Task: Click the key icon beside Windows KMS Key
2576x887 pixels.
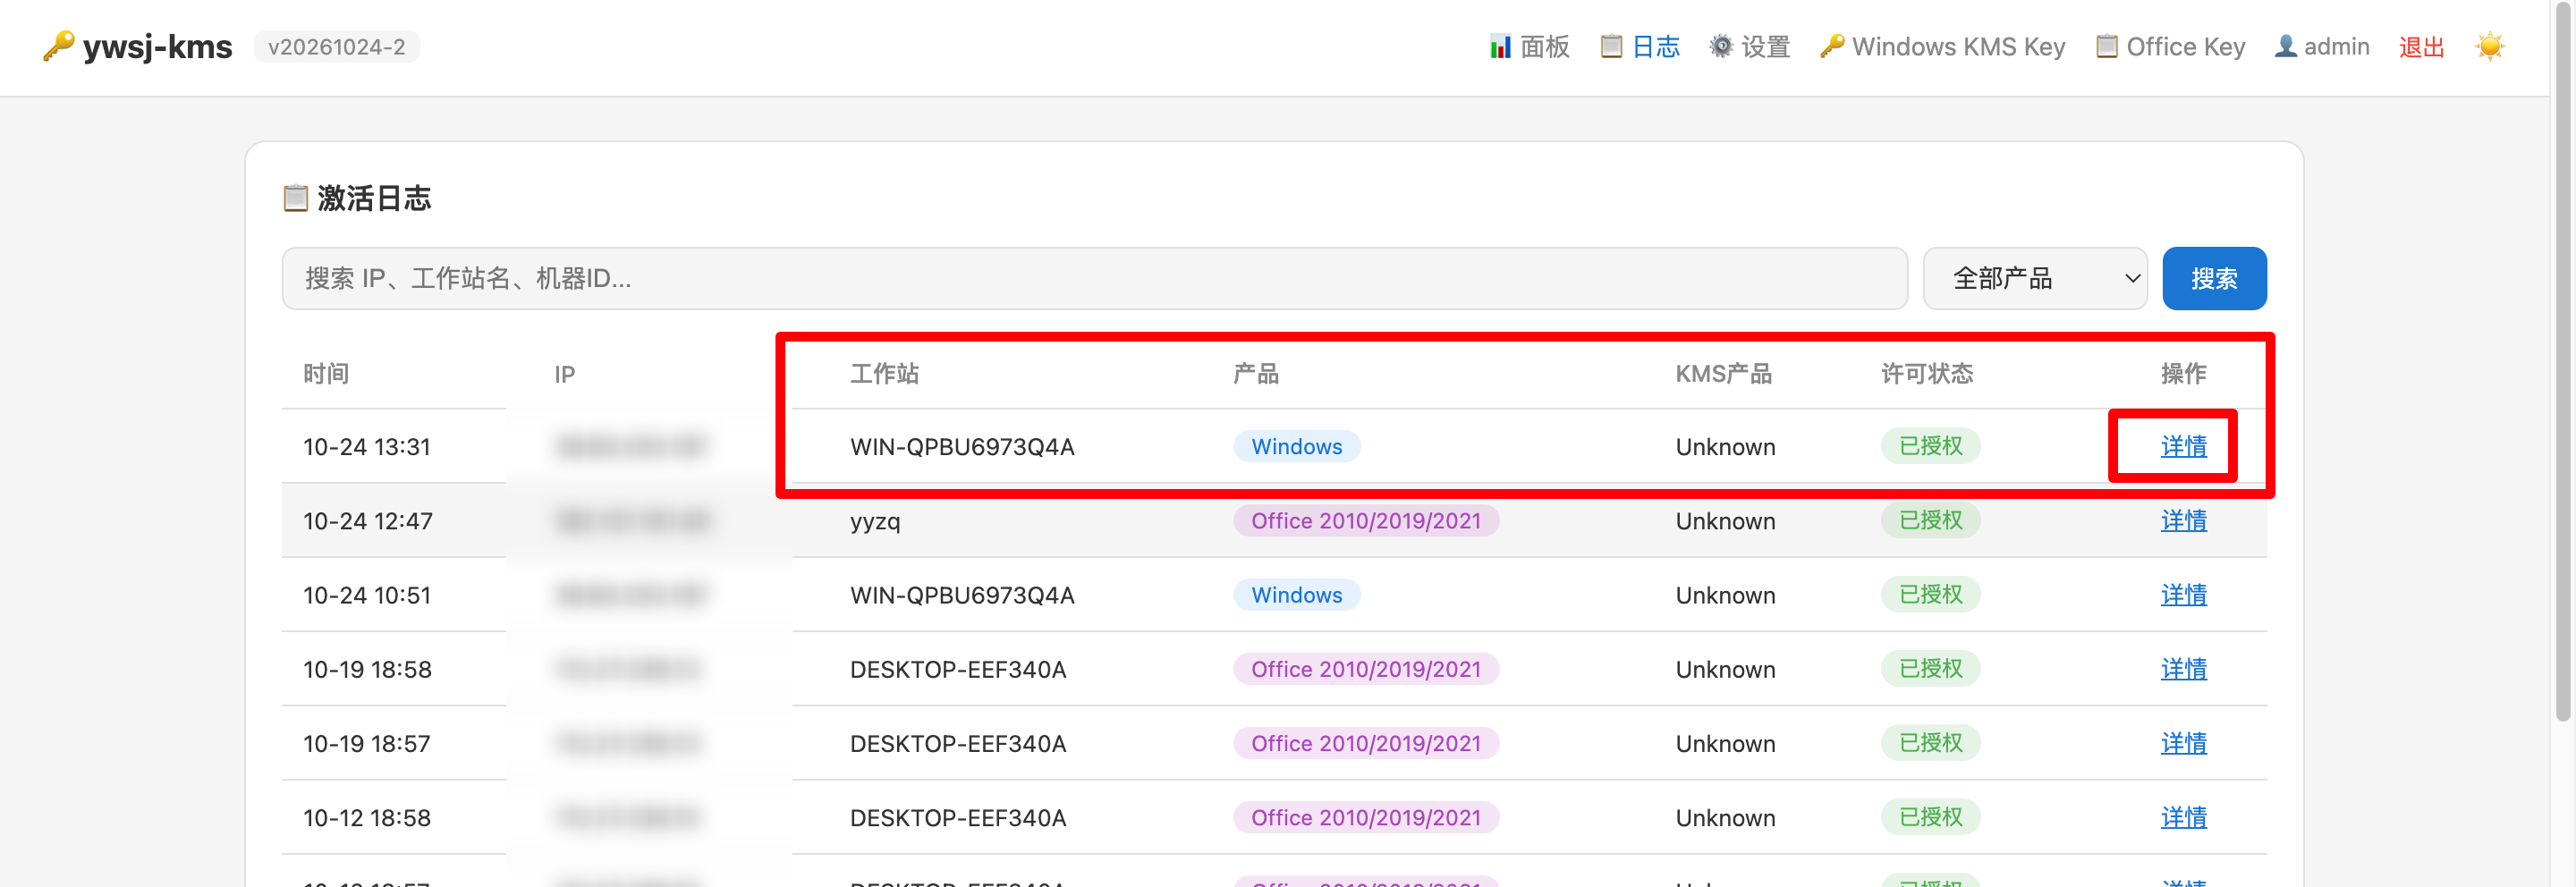Action: click(x=1832, y=47)
